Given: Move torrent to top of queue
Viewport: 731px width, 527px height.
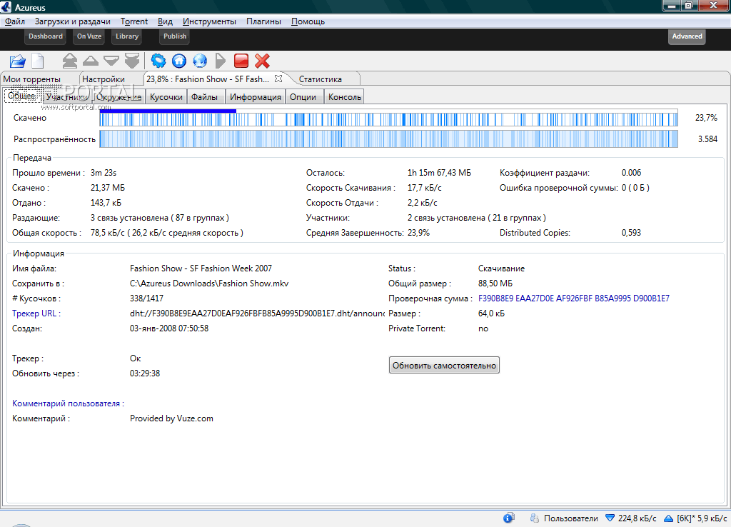Looking at the screenshot, I should (x=69, y=61).
